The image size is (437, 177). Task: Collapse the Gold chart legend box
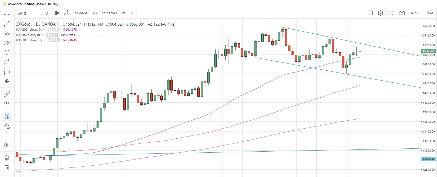(x=18, y=24)
